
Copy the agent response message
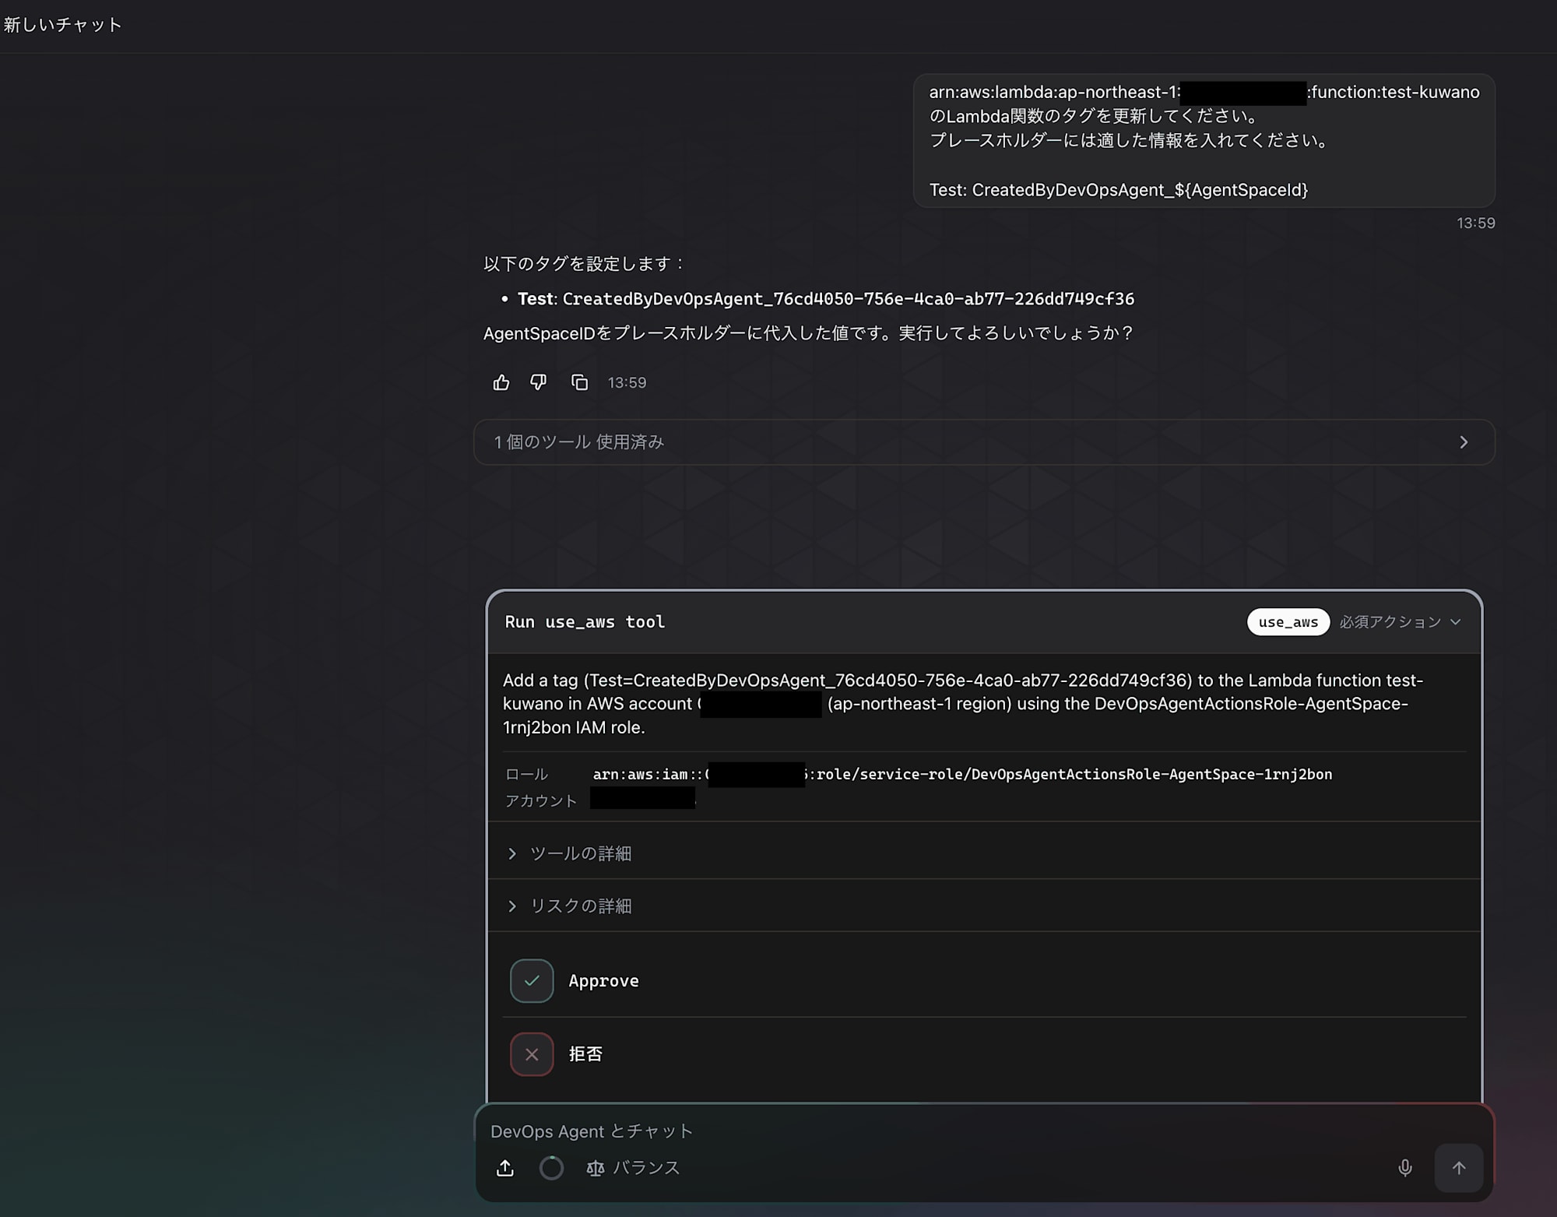pos(579,382)
